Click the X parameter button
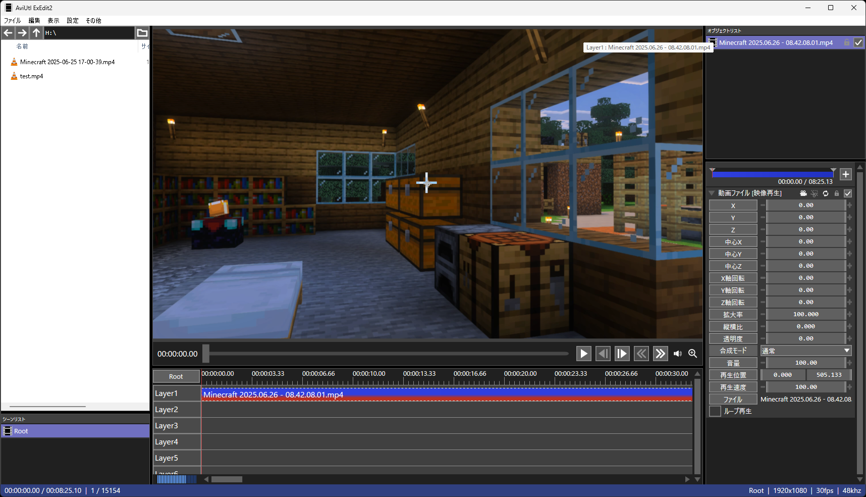Screen dimensions: 866x497 (733, 206)
